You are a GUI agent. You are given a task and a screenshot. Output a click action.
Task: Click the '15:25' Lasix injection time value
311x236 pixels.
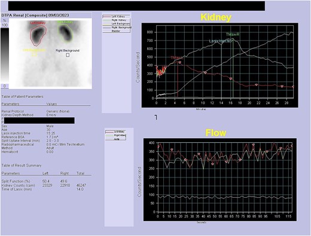pos(51,133)
